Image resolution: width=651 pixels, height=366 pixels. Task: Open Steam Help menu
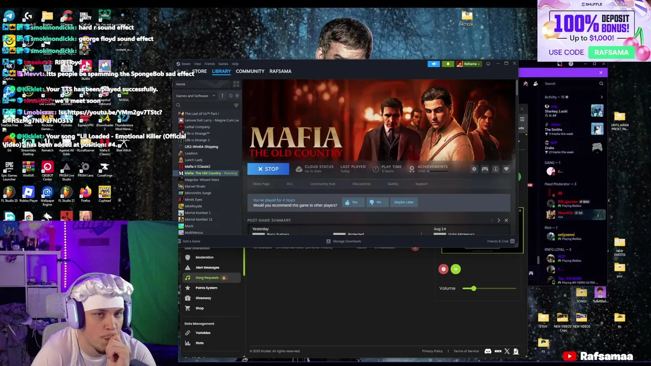click(x=235, y=64)
